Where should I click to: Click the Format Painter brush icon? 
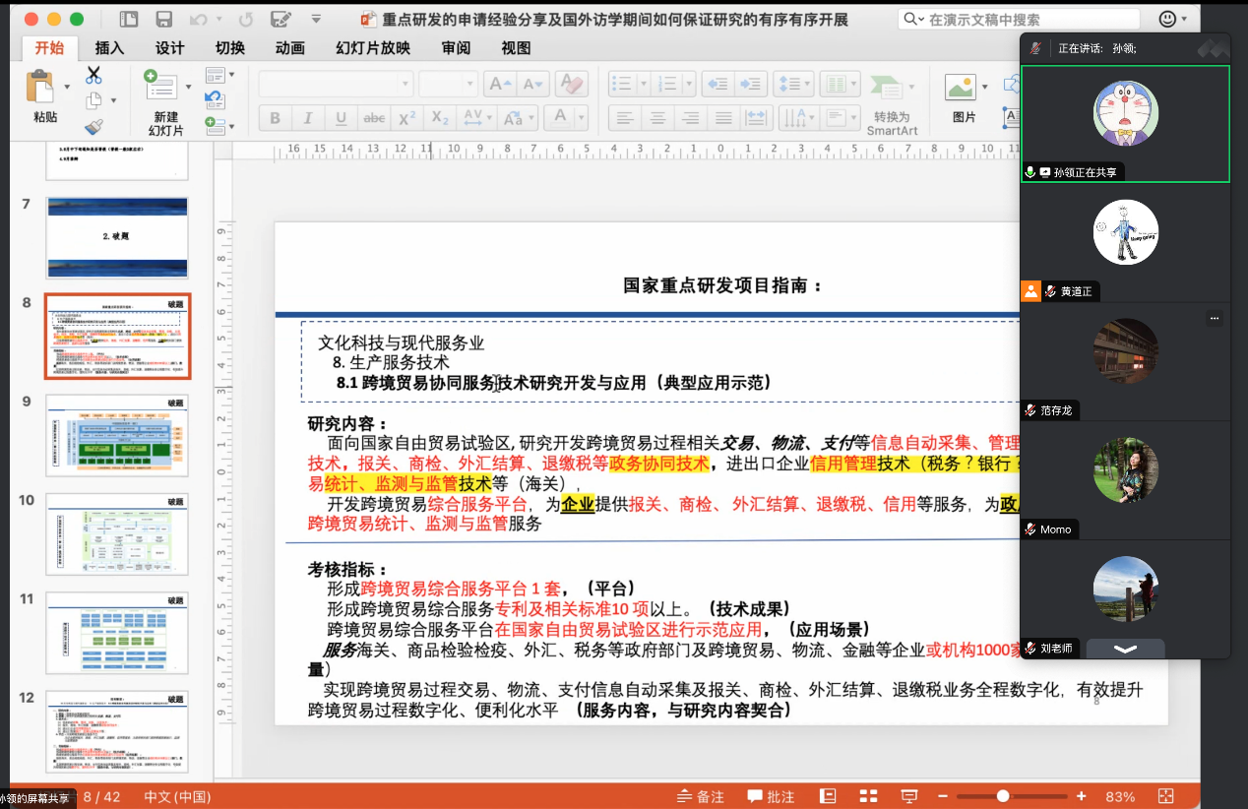[94, 126]
